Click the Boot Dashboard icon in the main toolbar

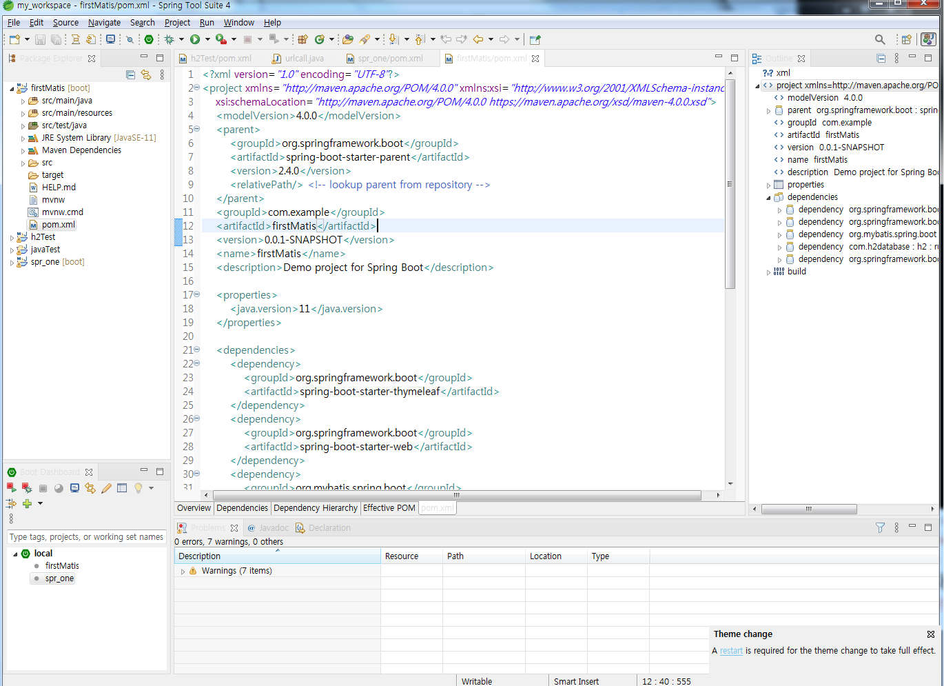click(x=148, y=40)
